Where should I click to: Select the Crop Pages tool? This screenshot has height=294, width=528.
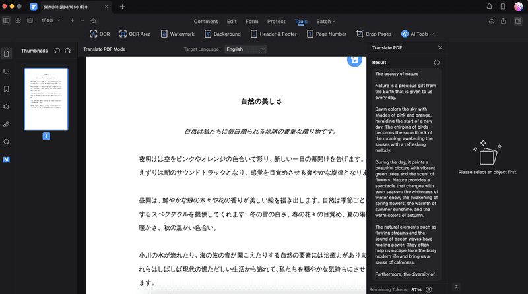click(374, 34)
